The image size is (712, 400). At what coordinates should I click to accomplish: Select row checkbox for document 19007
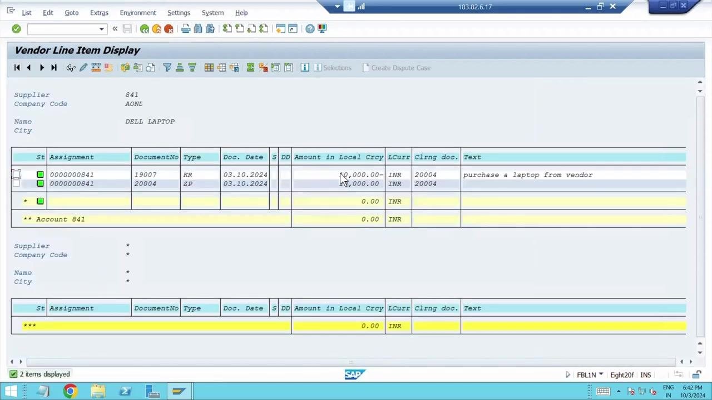pyautogui.click(x=16, y=174)
